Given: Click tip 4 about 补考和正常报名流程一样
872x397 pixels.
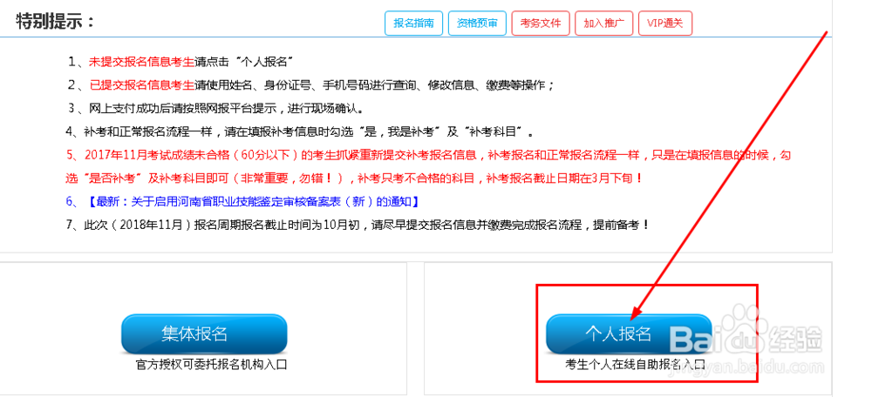Looking at the screenshot, I should (302, 132).
